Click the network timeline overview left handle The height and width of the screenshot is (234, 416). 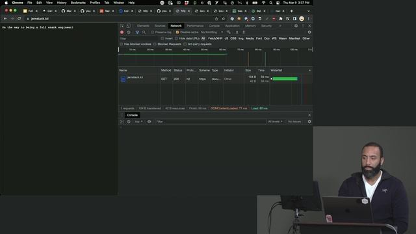[118, 49]
